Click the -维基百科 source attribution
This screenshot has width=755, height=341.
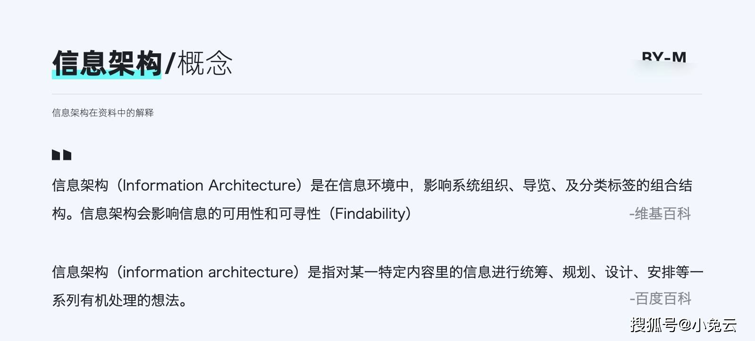click(x=660, y=214)
